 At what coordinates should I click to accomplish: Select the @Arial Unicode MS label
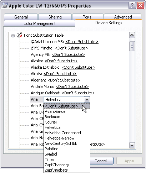(x=47, y=42)
